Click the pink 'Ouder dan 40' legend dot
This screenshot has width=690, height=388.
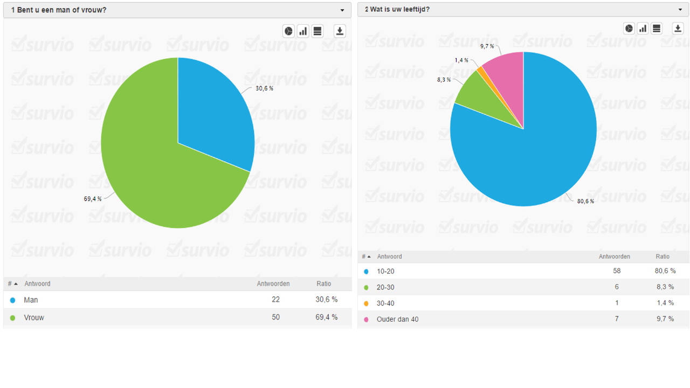(x=367, y=320)
